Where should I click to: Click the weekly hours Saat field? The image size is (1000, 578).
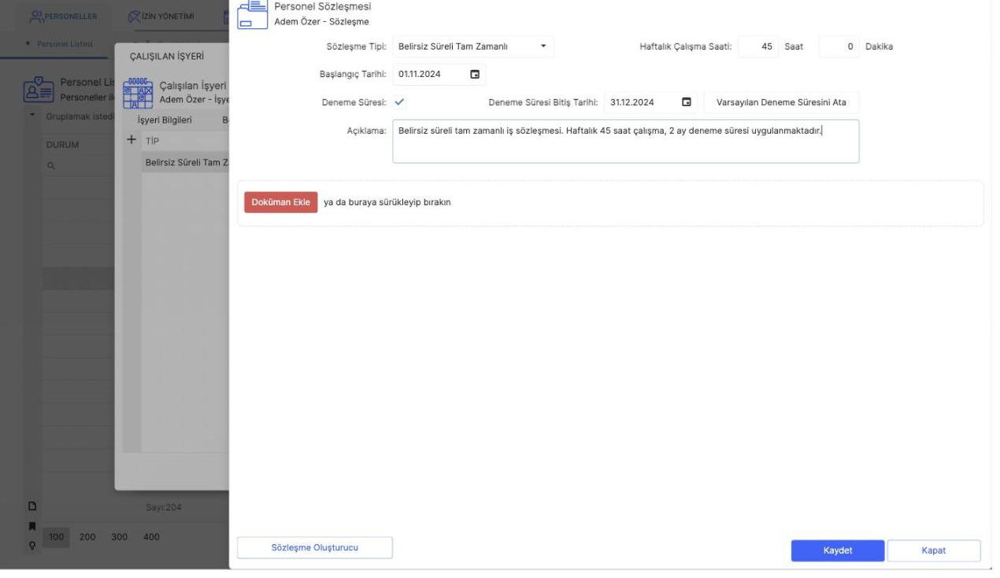pos(758,46)
